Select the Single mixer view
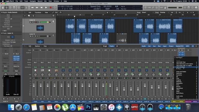 tap(105, 46)
